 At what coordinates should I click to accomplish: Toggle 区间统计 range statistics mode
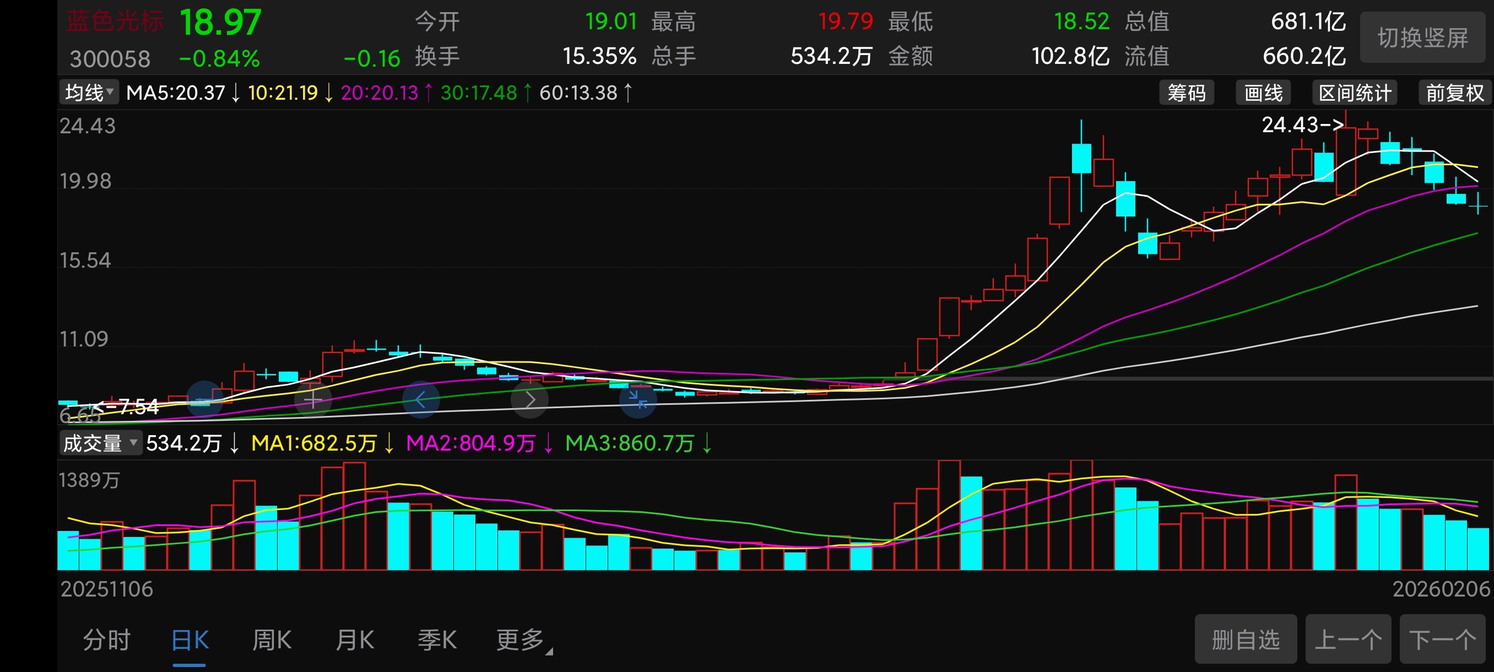pos(1354,93)
